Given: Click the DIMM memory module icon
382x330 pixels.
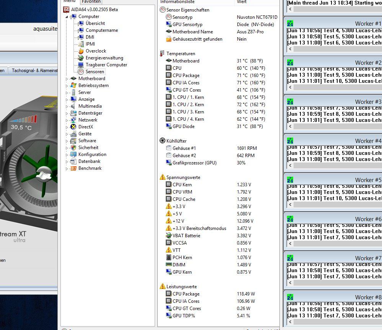Looking at the screenshot, I should [x=168, y=264].
